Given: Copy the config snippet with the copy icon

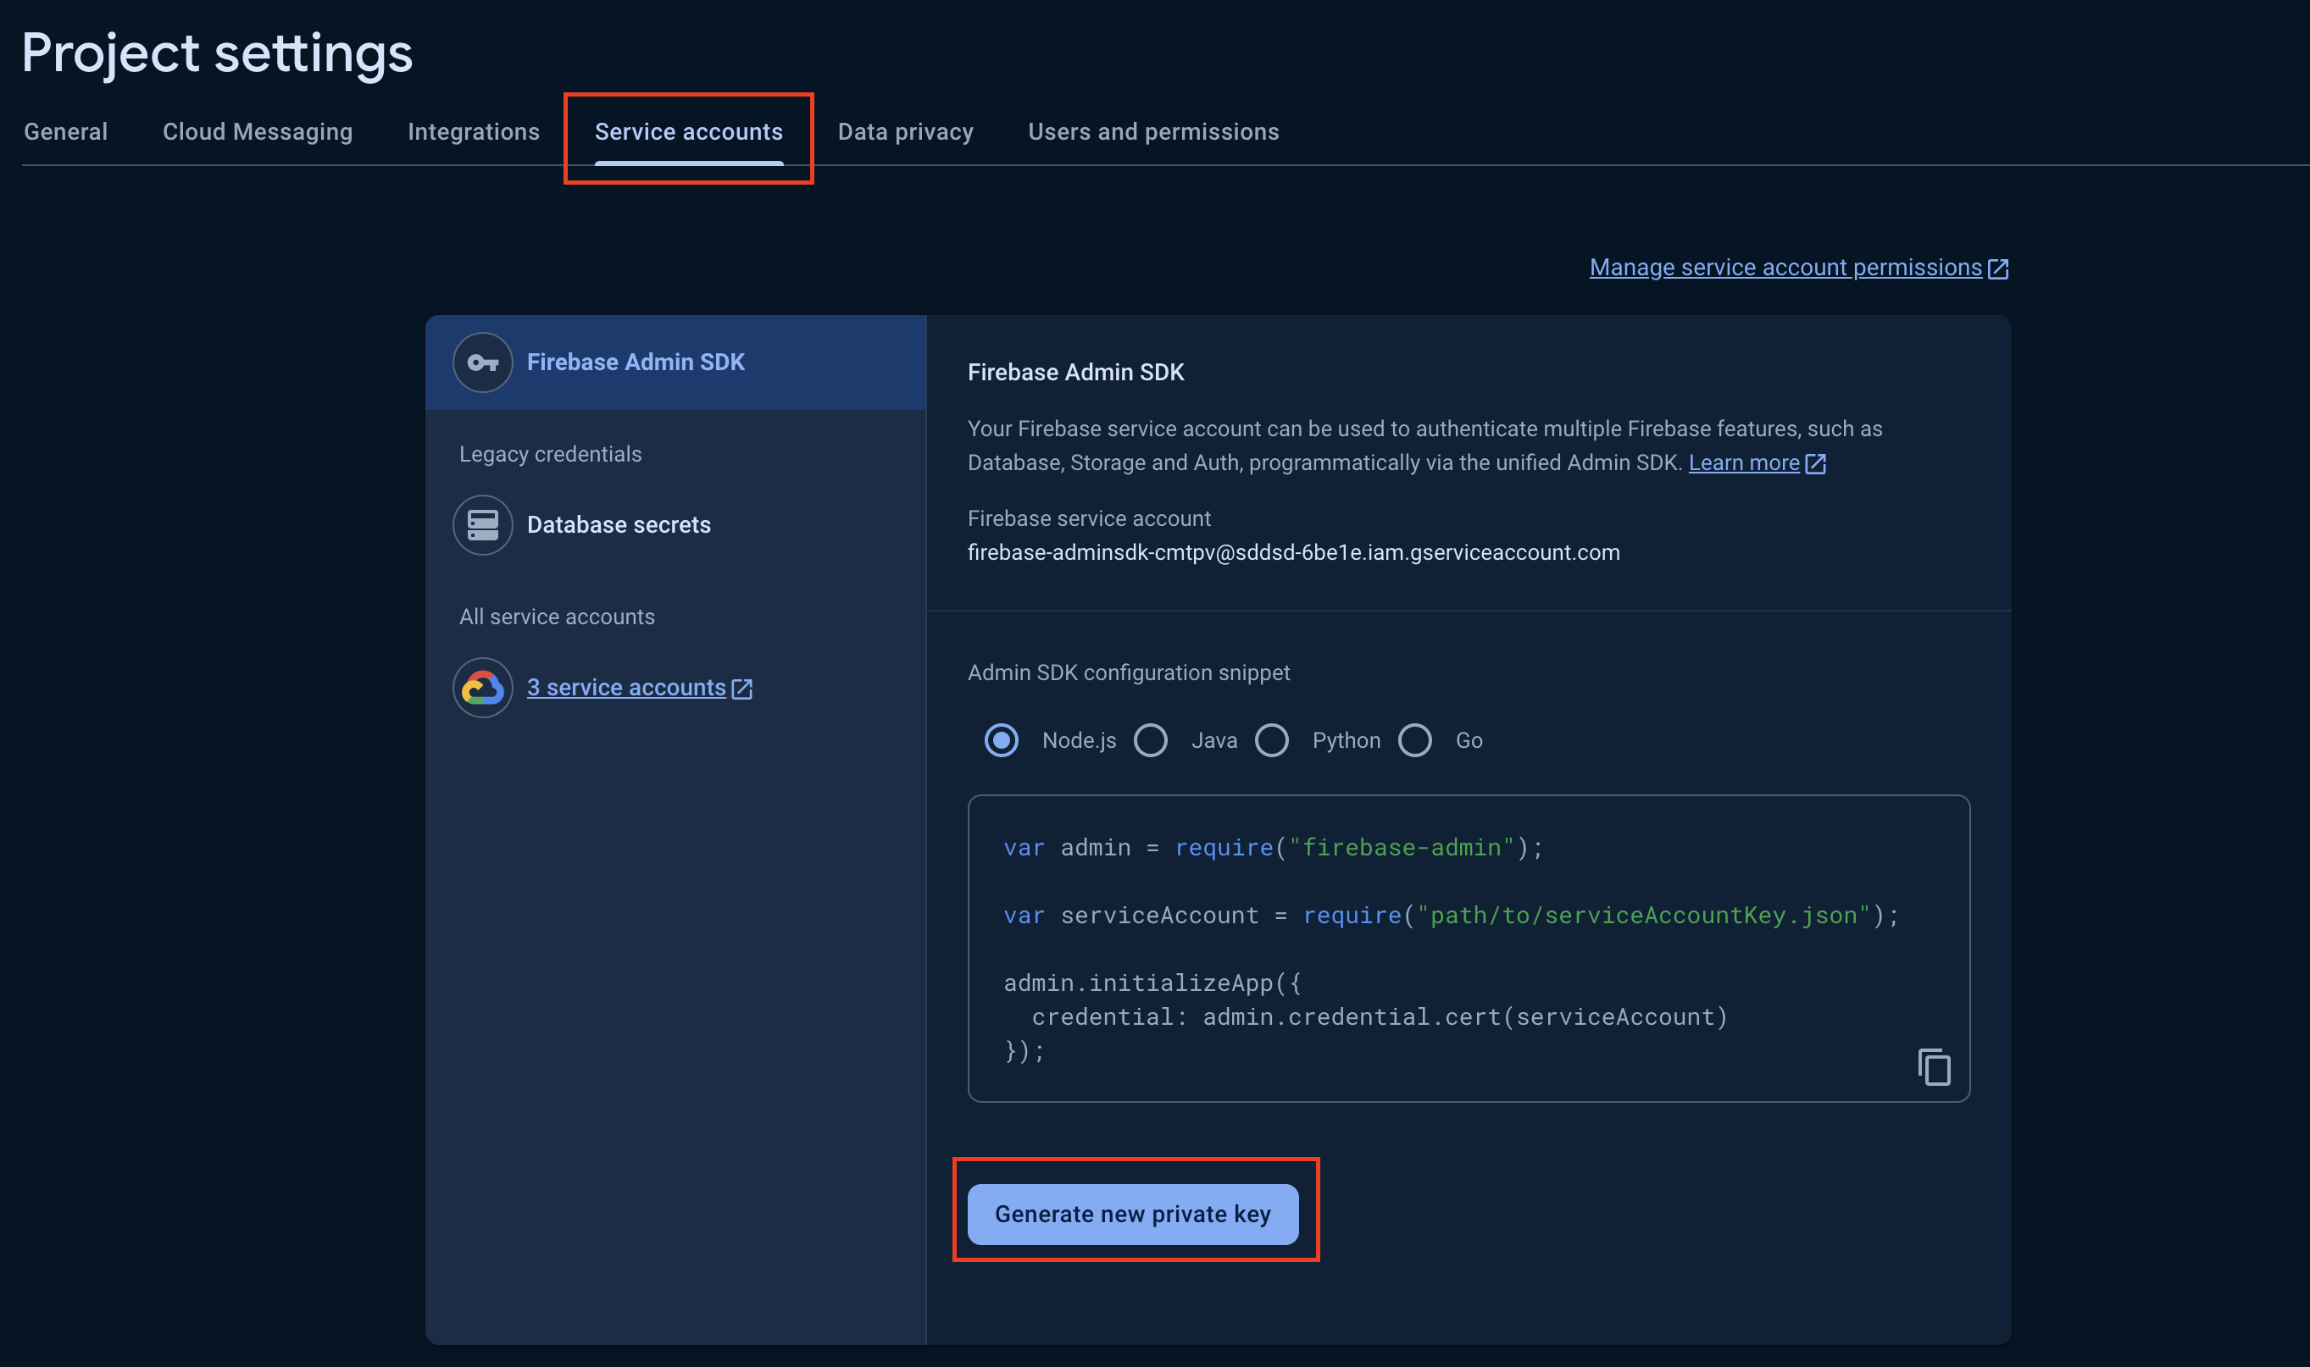Looking at the screenshot, I should 1934,1066.
